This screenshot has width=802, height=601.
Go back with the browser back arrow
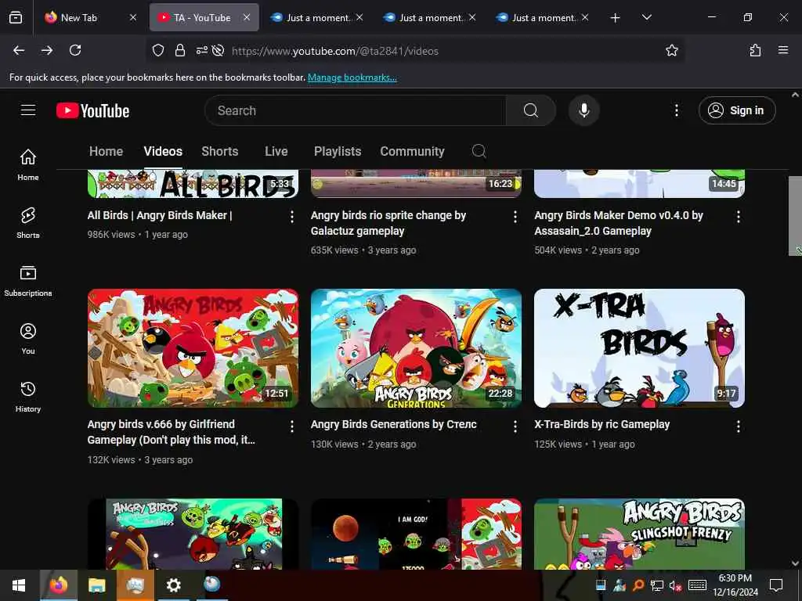click(19, 50)
